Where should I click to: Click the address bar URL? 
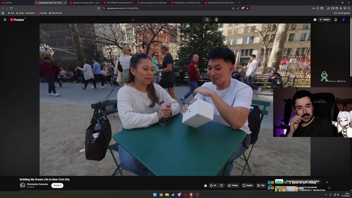coord(123,8)
